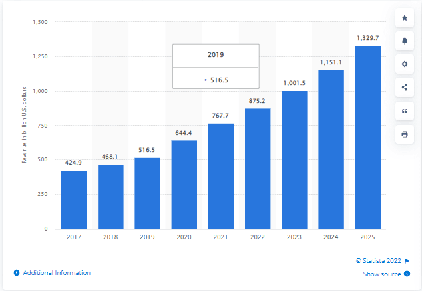
Task: Click the 2019 heading in the tooltip
Action: tap(216, 55)
